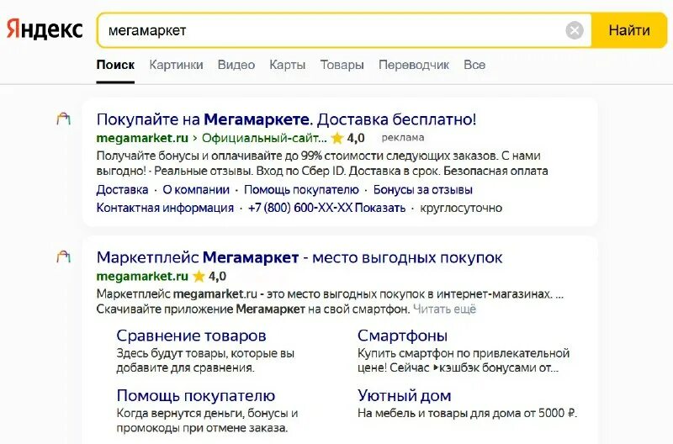The image size is (673, 444).
Task: Switch to the Переводчик tab
Action: tap(414, 65)
